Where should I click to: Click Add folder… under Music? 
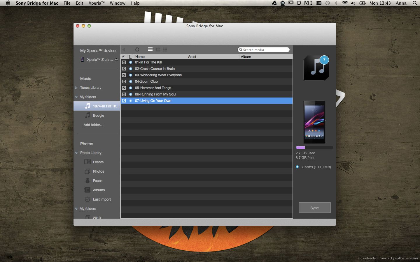tap(93, 125)
